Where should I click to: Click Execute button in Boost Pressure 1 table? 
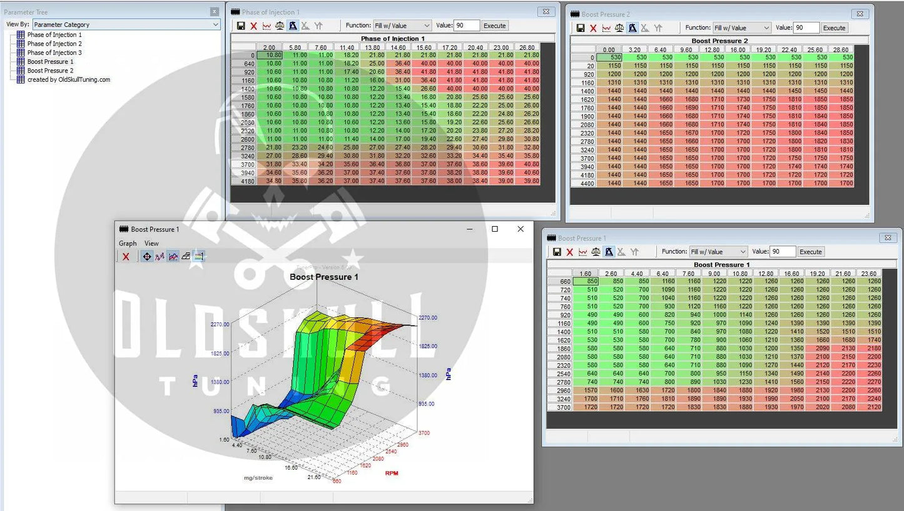(810, 252)
